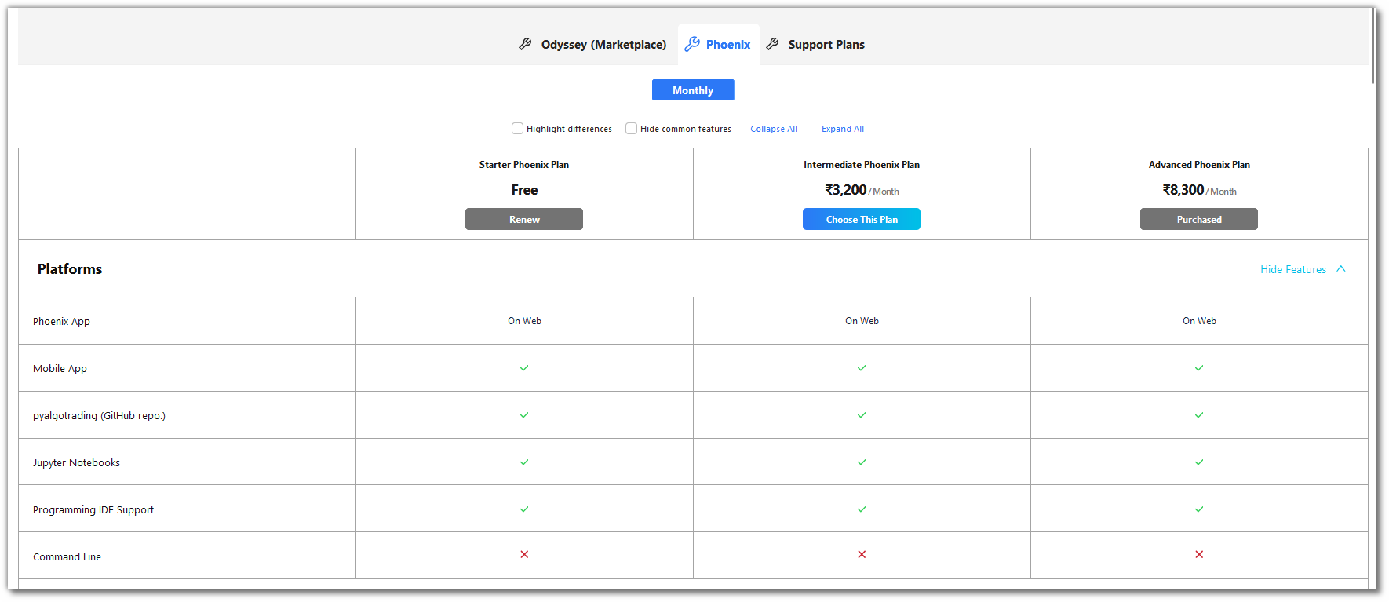Click the Collapse All link
Viewport: 1389px width, 602px height.
(x=774, y=129)
